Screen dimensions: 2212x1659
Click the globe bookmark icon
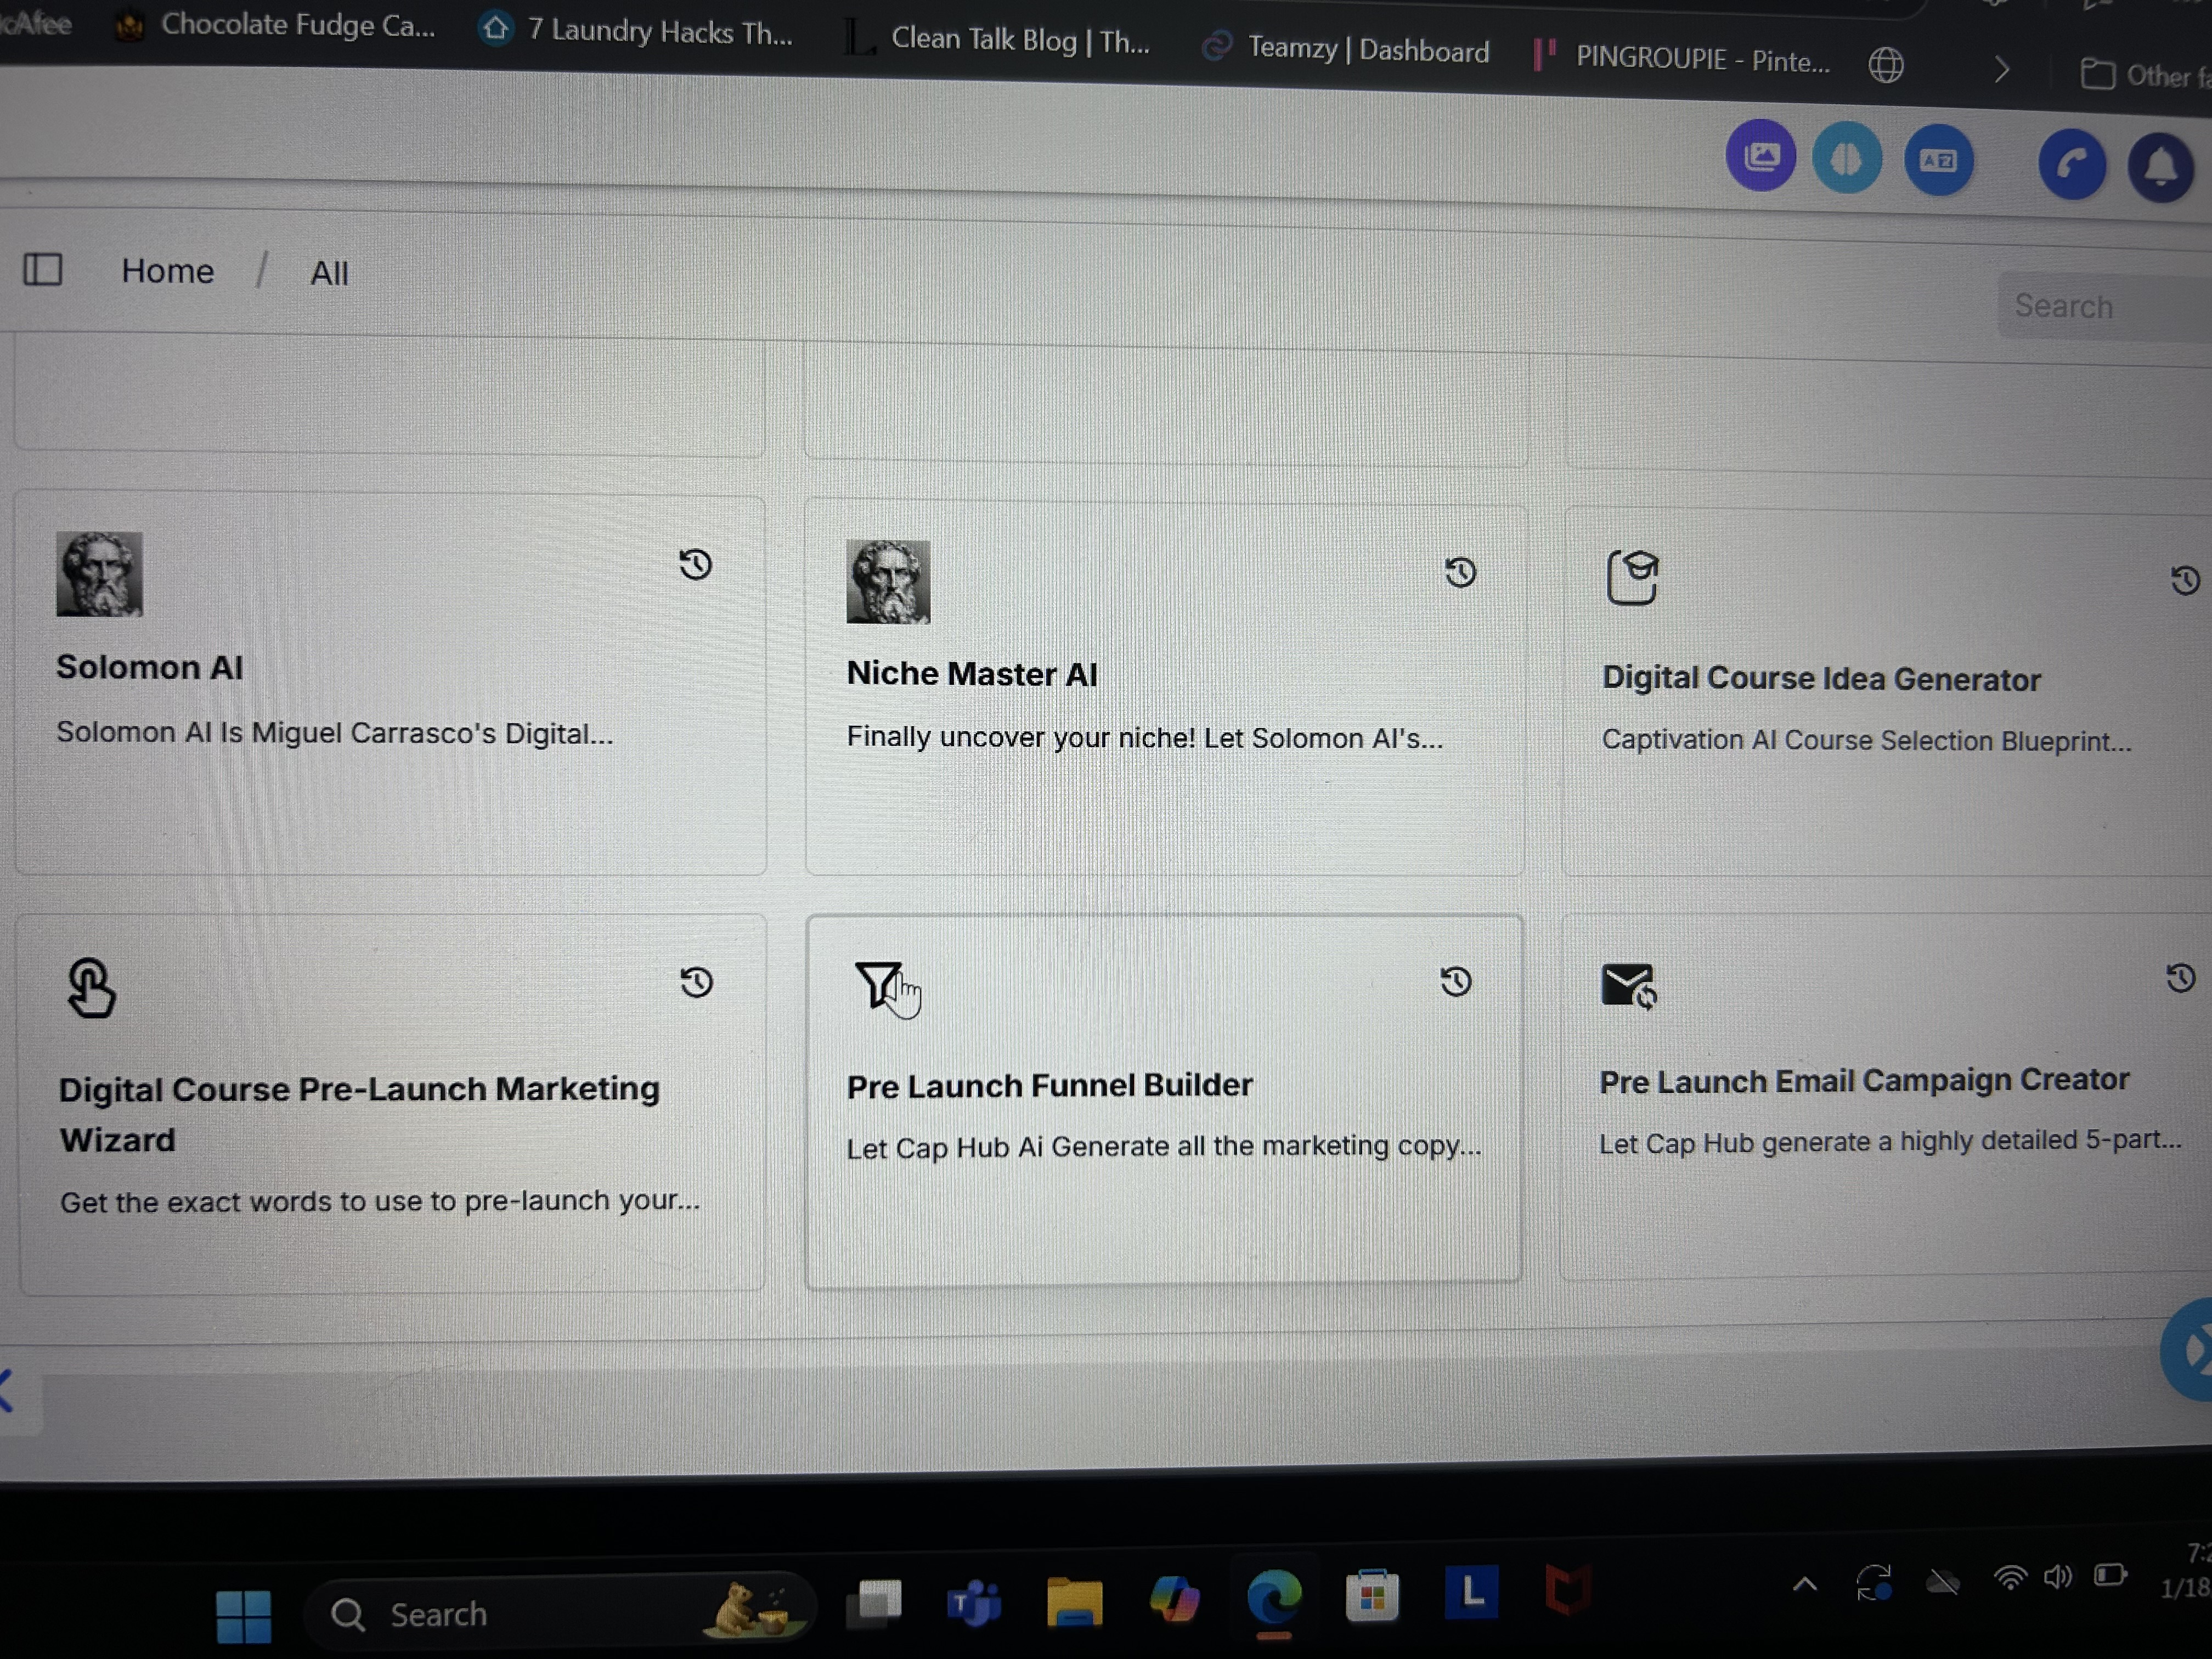1886,65
